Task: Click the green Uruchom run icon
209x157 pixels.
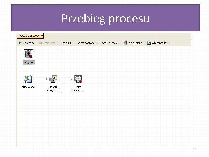Action: click(20, 43)
